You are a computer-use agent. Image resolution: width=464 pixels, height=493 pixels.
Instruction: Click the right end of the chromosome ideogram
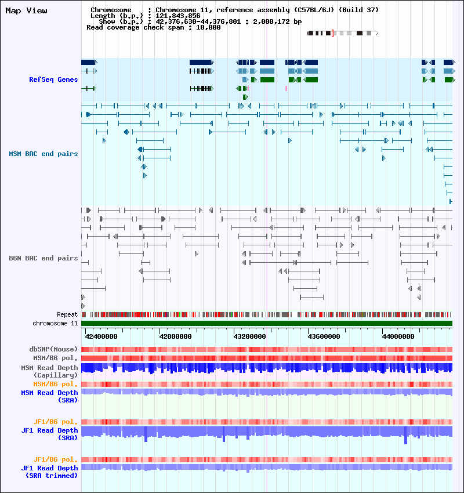point(376,33)
